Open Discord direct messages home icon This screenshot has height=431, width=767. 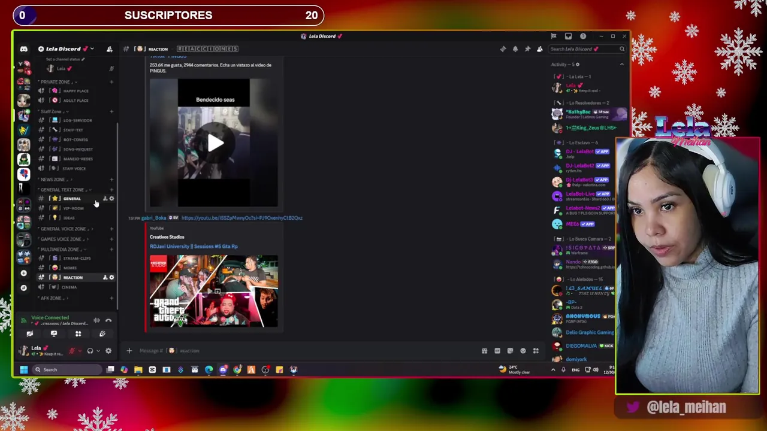pyautogui.click(x=23, y=49)
